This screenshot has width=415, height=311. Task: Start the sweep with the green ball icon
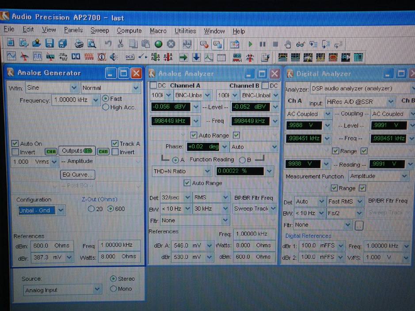coord(158,44)
